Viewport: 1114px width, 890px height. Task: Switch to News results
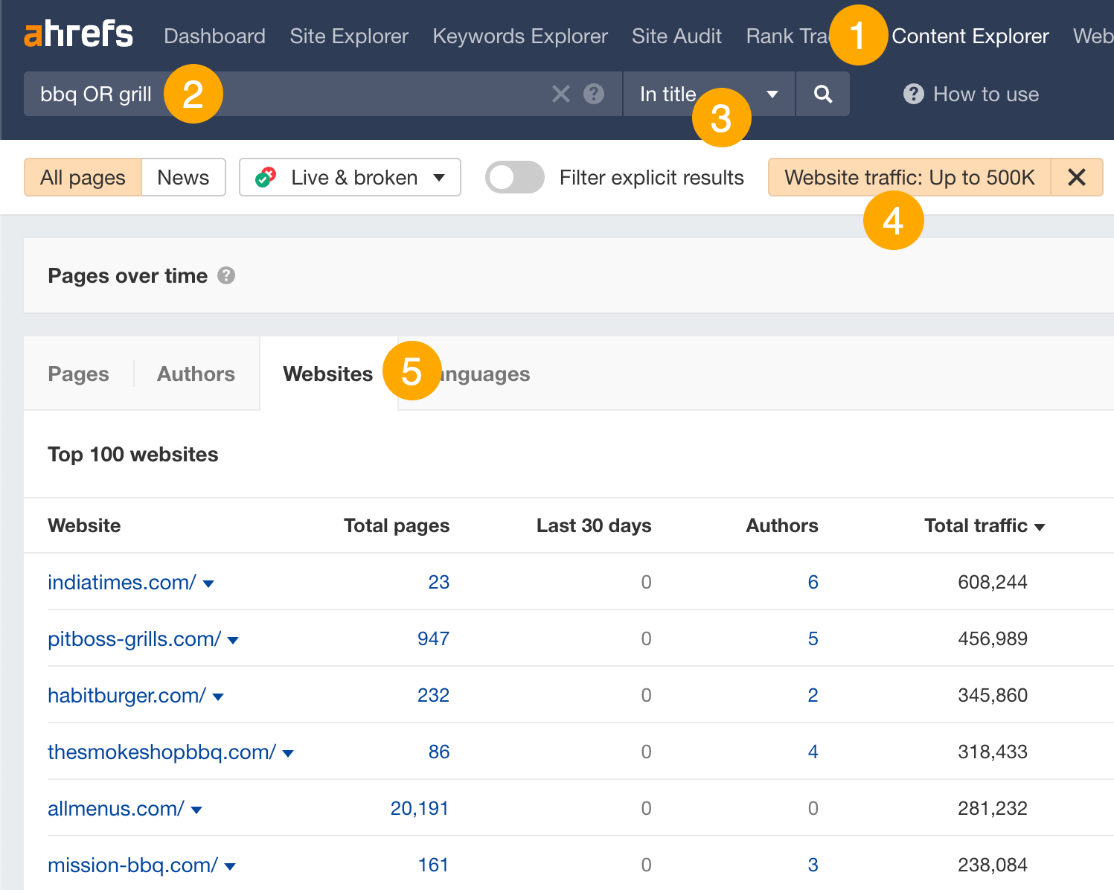click(x=183, y=177)
